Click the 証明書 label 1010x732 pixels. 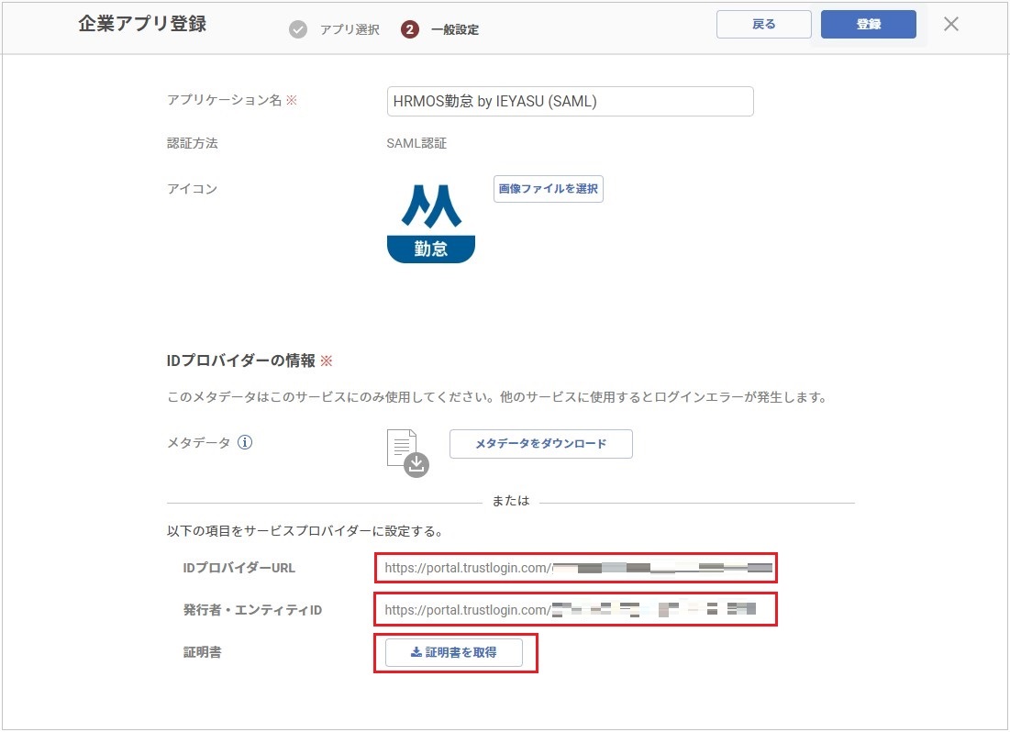click(x=202, y=652)
